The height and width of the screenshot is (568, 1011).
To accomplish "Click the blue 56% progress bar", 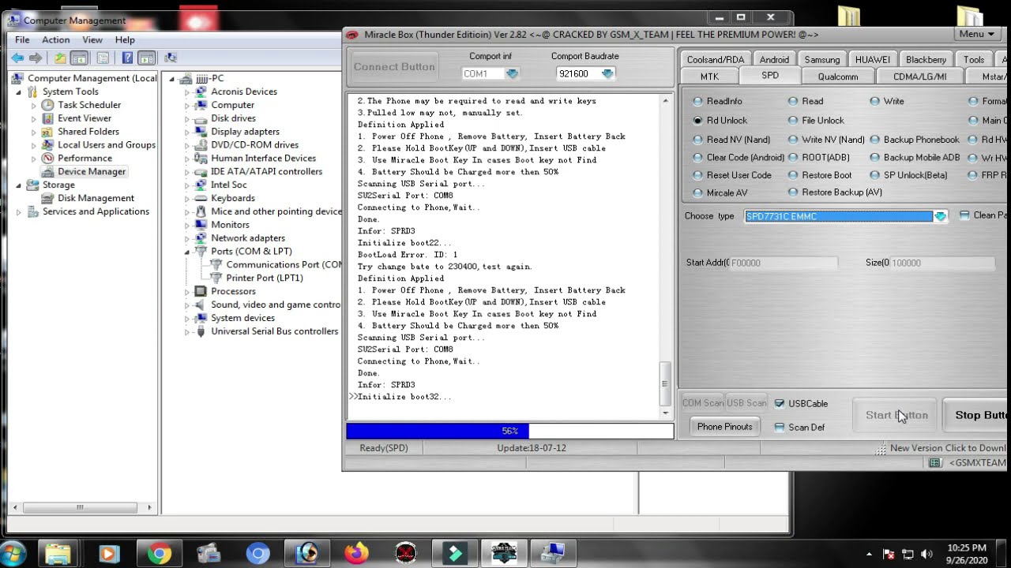I will (438, 431).
